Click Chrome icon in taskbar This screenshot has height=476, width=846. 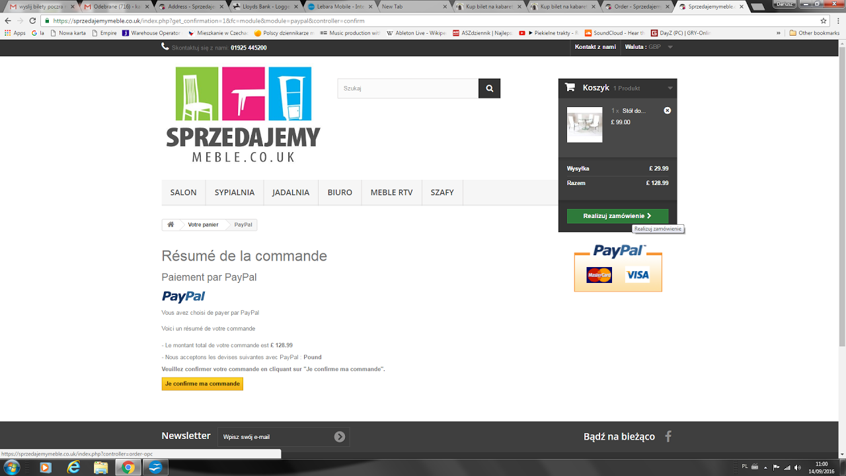[x=128, y=467]
